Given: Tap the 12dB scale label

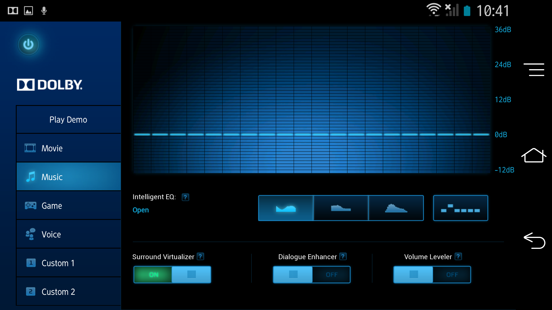Looking at the screenshot, I should (x=503, y=100).
